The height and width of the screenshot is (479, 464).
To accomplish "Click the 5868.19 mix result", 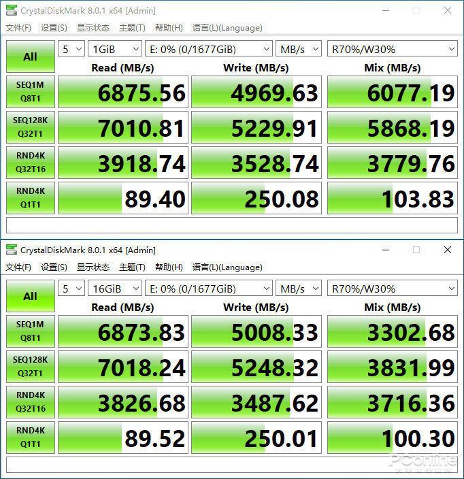I will pyautogui.click(x=393, y=127).
